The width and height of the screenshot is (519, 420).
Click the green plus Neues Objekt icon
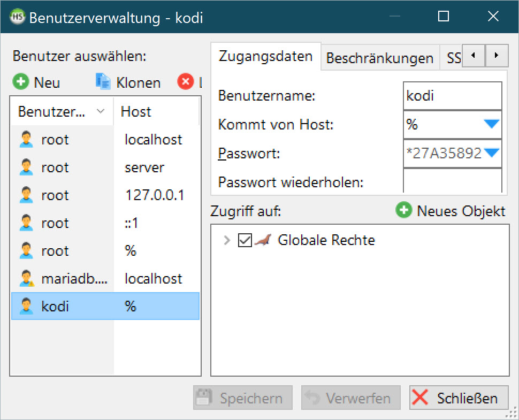(404, 210)
